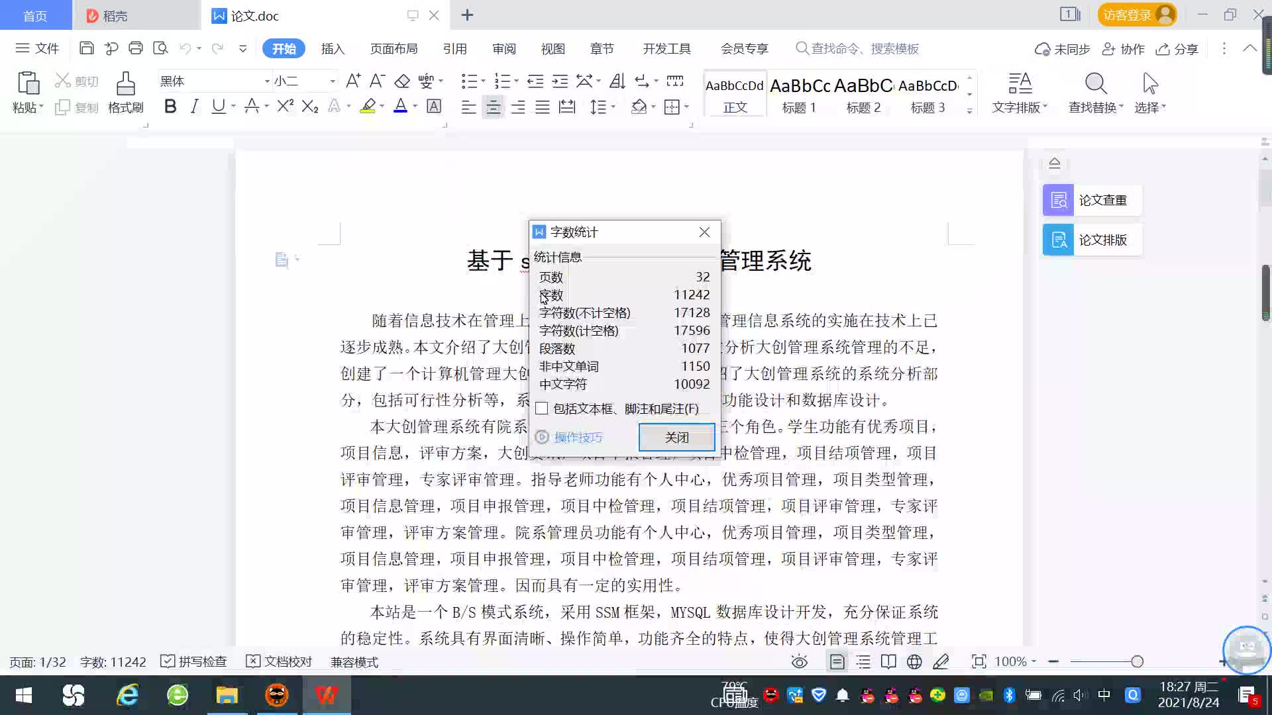Image resolution: width=1272 pixels, height=715 pixels.
Task: Switch to 引用 tab
Action: click(454, 48)
